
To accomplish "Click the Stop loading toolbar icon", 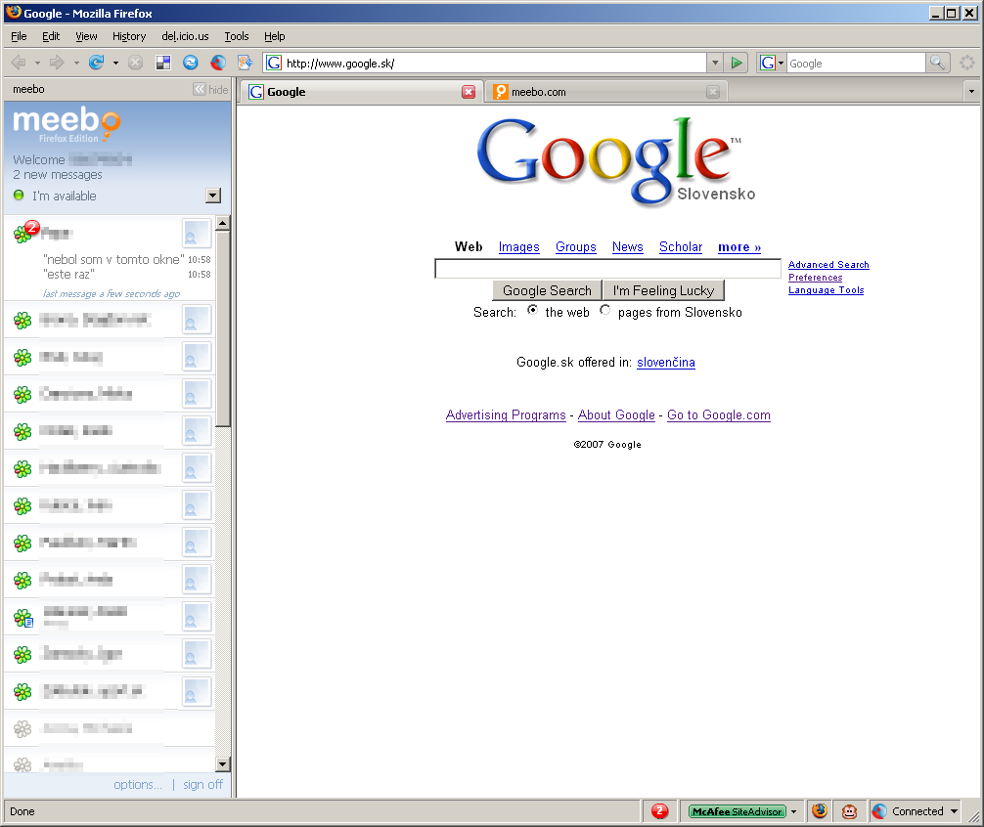I will tap(135, 63).
